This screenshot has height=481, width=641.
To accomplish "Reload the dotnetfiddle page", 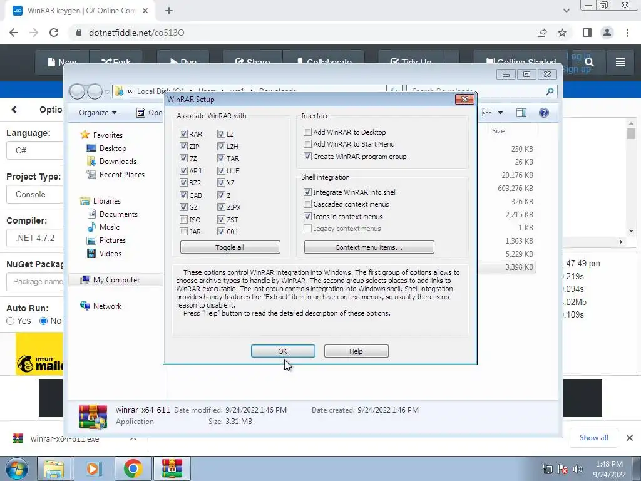I will pos(54,33).
